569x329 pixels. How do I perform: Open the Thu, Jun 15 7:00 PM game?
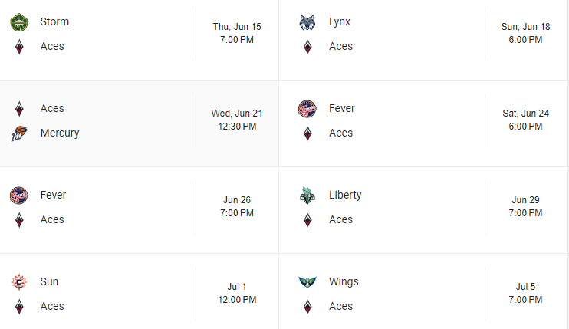point(237,33)
